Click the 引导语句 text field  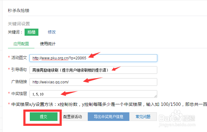click(x=93, y=70)
